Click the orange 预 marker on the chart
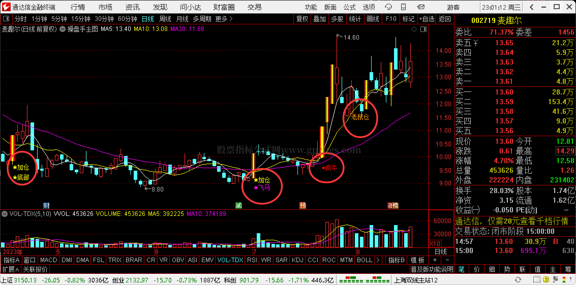This screenshot has width=576, height=285. 303,205
